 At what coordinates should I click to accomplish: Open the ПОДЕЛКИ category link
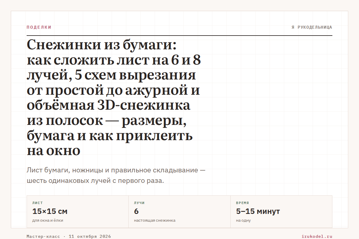point(39,27)
